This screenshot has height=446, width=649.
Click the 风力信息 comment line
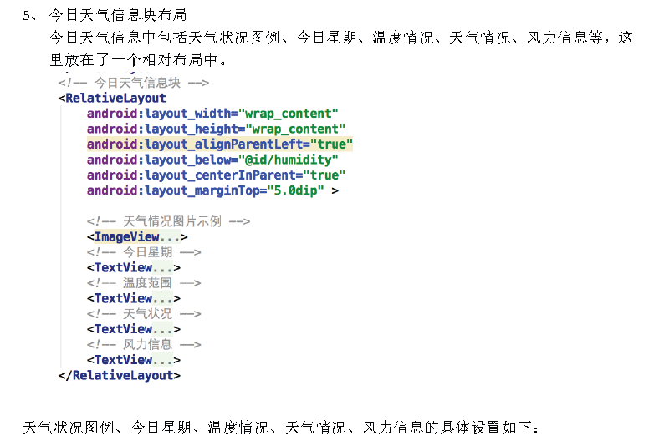(x=143, y=344)
